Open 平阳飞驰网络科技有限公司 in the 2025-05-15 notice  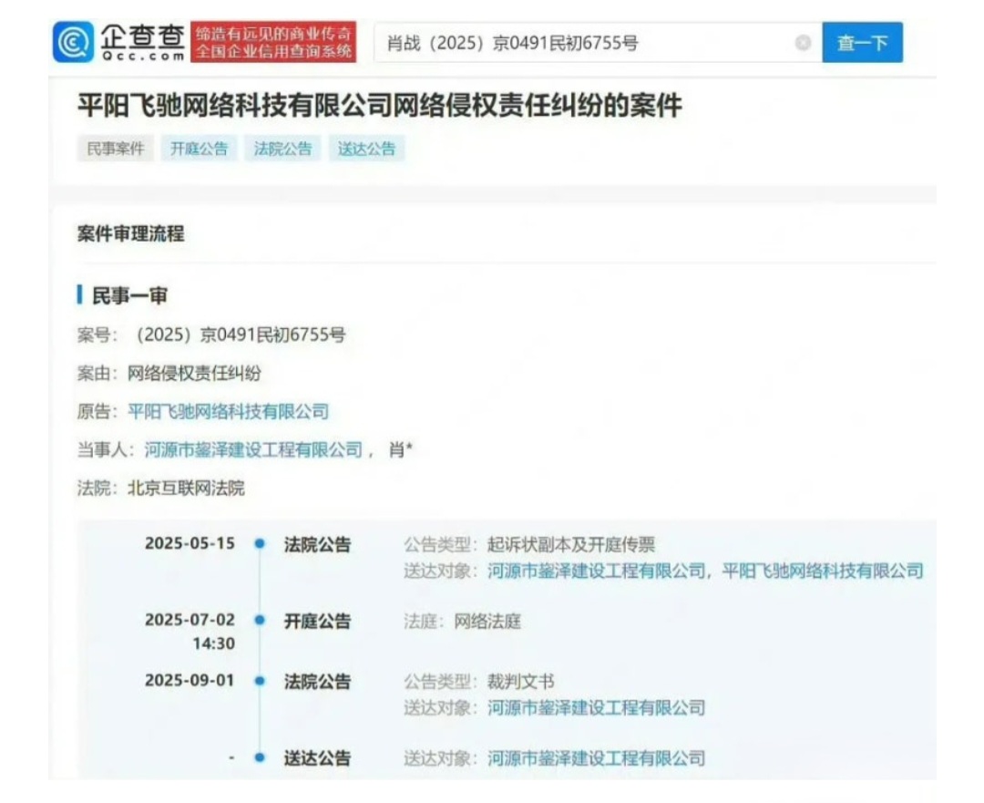823,571
